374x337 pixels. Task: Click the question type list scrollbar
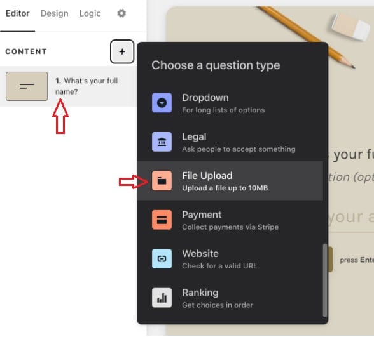(x=325, y=281)
